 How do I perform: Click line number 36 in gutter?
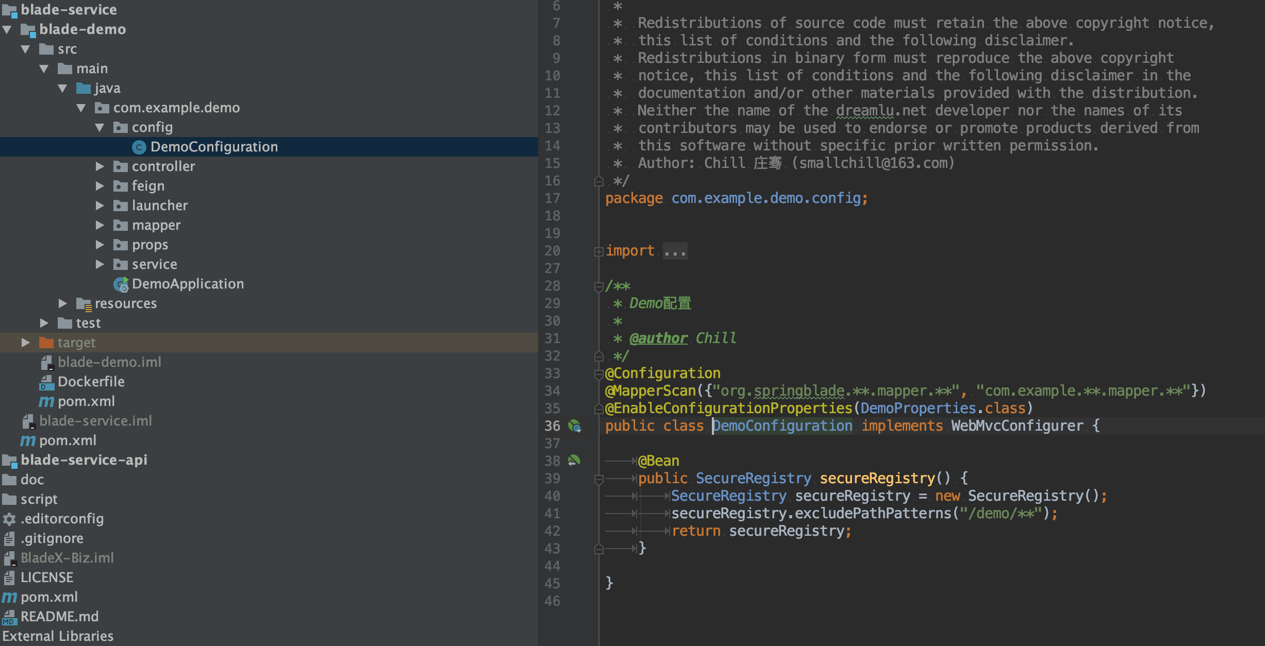click(552, 426)
